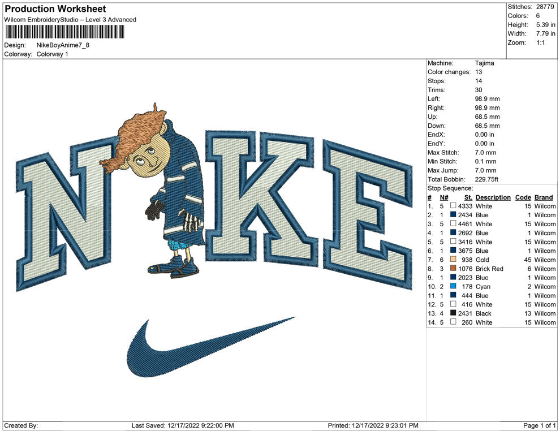This screenshot has height=431, width=560.
Task: Click the Colorway 1 value
Action: pyautogui.click(x=52, y=54)
